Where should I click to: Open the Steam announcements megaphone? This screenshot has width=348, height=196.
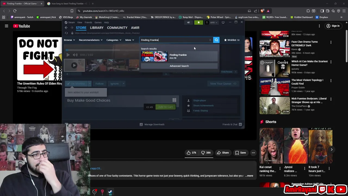click(x=188, y=22)
